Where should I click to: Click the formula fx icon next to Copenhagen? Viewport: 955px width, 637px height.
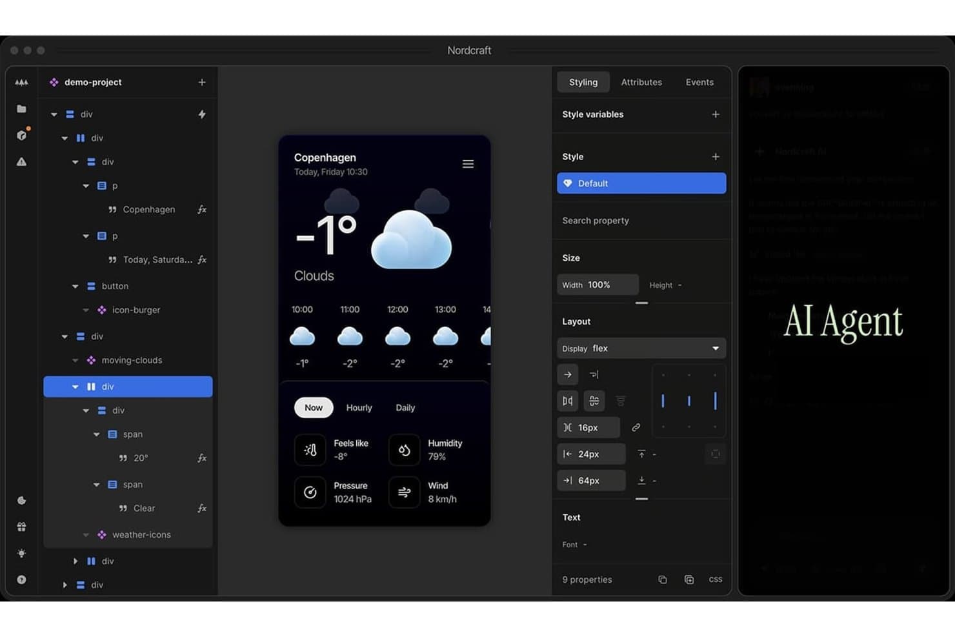click(x=202, y=209)
